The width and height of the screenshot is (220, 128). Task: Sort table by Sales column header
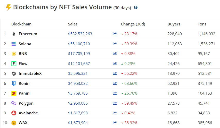point(73,24)
